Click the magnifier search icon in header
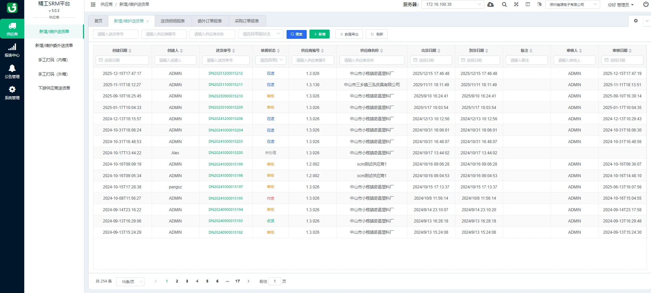The image size is (651, 293). [x=504, y=4]
